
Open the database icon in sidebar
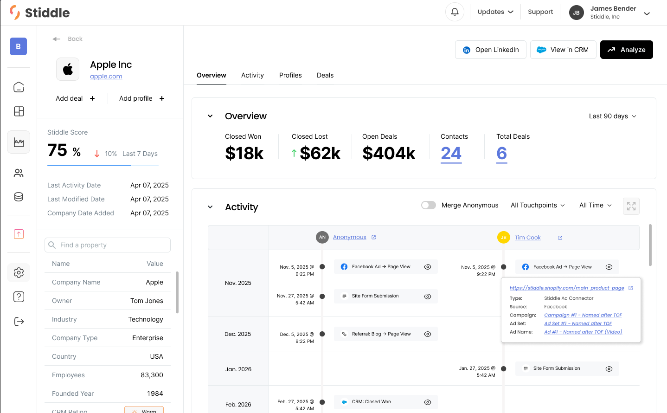pyautogui.click(x=19, y=197)
